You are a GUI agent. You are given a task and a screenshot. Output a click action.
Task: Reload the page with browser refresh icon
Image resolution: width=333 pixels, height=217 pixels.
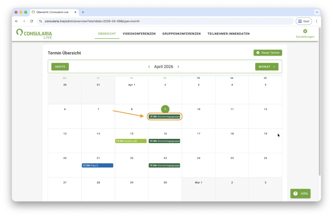coord(32,21)
